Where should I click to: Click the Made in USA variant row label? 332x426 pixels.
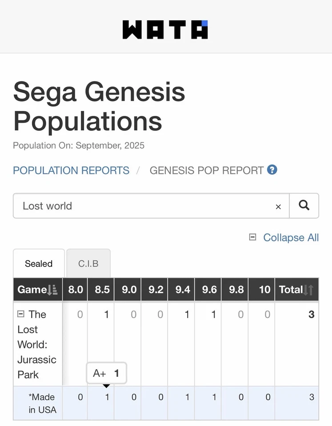(x=42, y=403)
